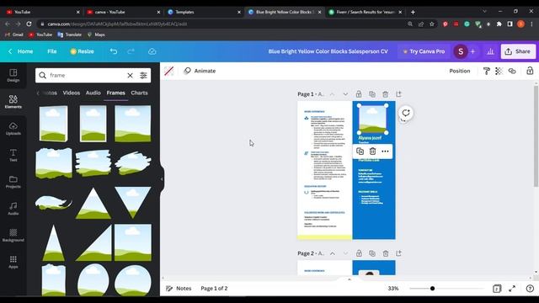This screenshot has width=539, height=303.
Task: Open the File menu
Action: coord(52,51)
